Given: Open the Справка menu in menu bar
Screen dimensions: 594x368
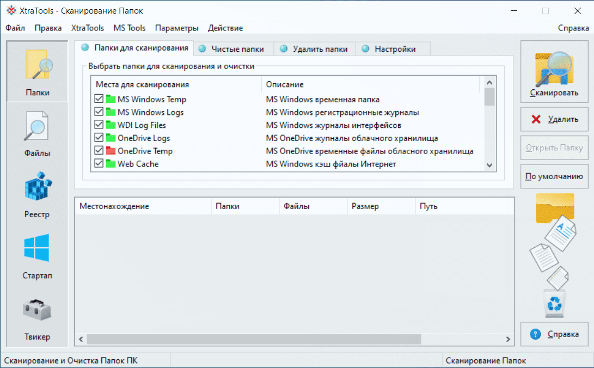Looking at the screenshot, I should coord(573,28).
